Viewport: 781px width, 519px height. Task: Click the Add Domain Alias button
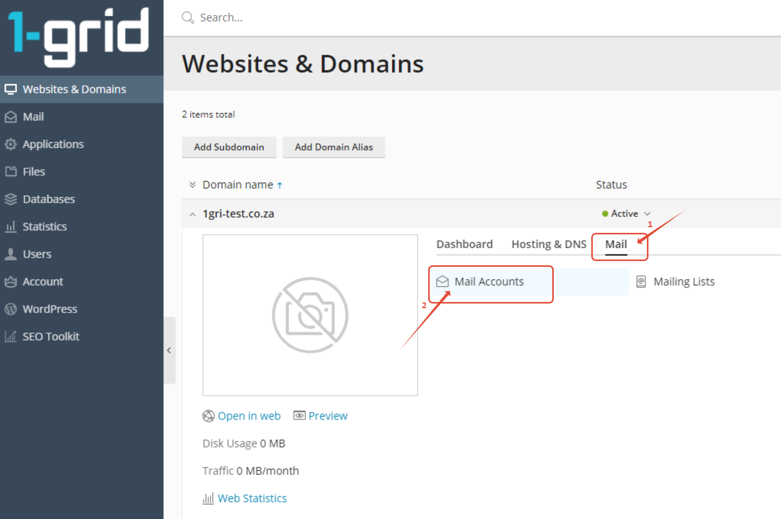click(x=333, y=147)
